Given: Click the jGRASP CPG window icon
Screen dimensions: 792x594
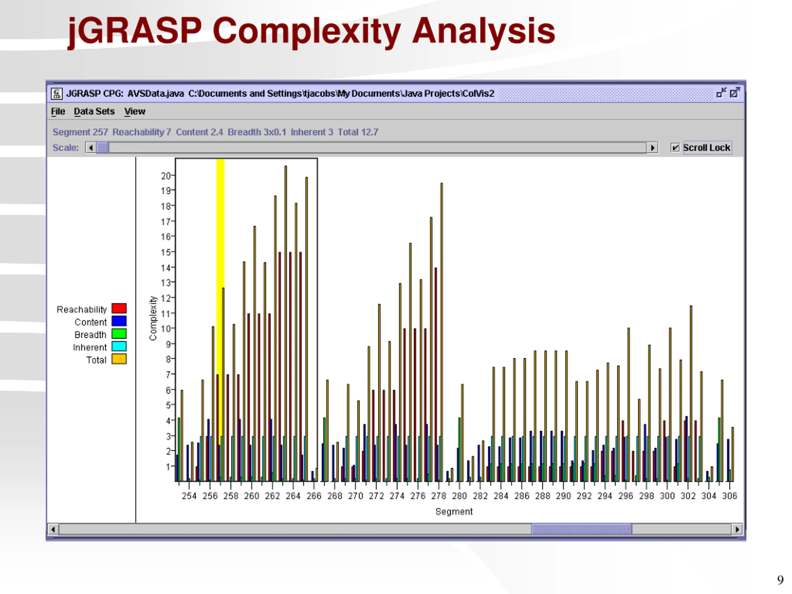Looking at the screenshot, I should (57, 93).
